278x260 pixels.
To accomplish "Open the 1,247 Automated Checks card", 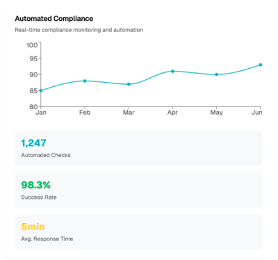I will (x=138, y=148).
